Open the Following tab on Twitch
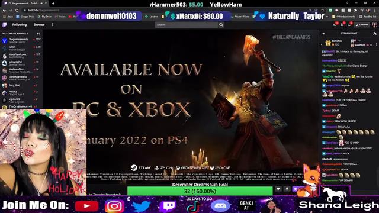Screen dimensions: 379x213 click(x=20, y=25)
